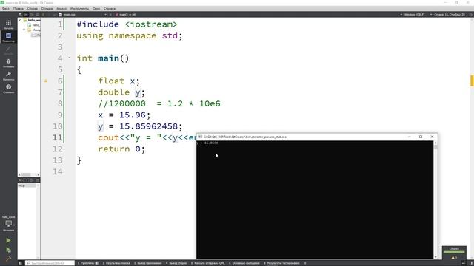474x266 pixels.
Task: Open the Анализ menu
Action: [x=61, y=9]
